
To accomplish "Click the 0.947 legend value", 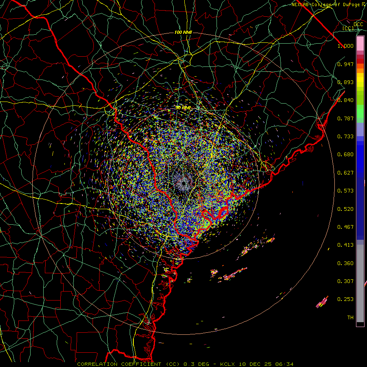I will pos(345,64).
